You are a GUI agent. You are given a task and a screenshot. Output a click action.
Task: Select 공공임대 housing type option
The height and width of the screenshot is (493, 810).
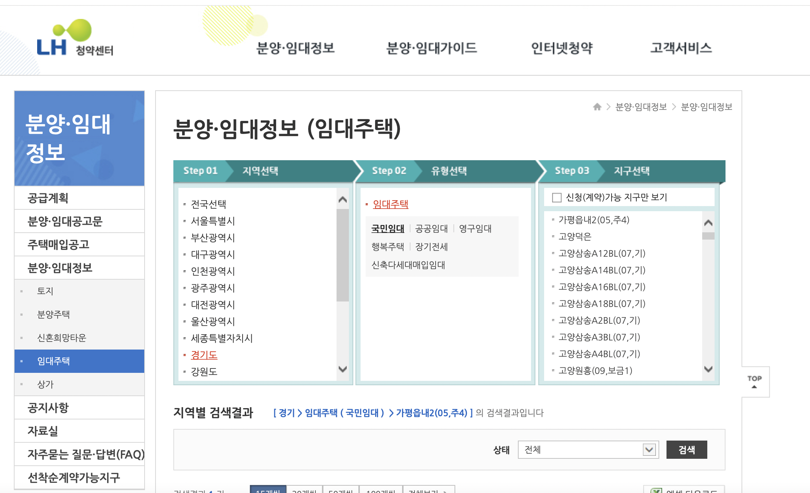click(x=431, y=229)
